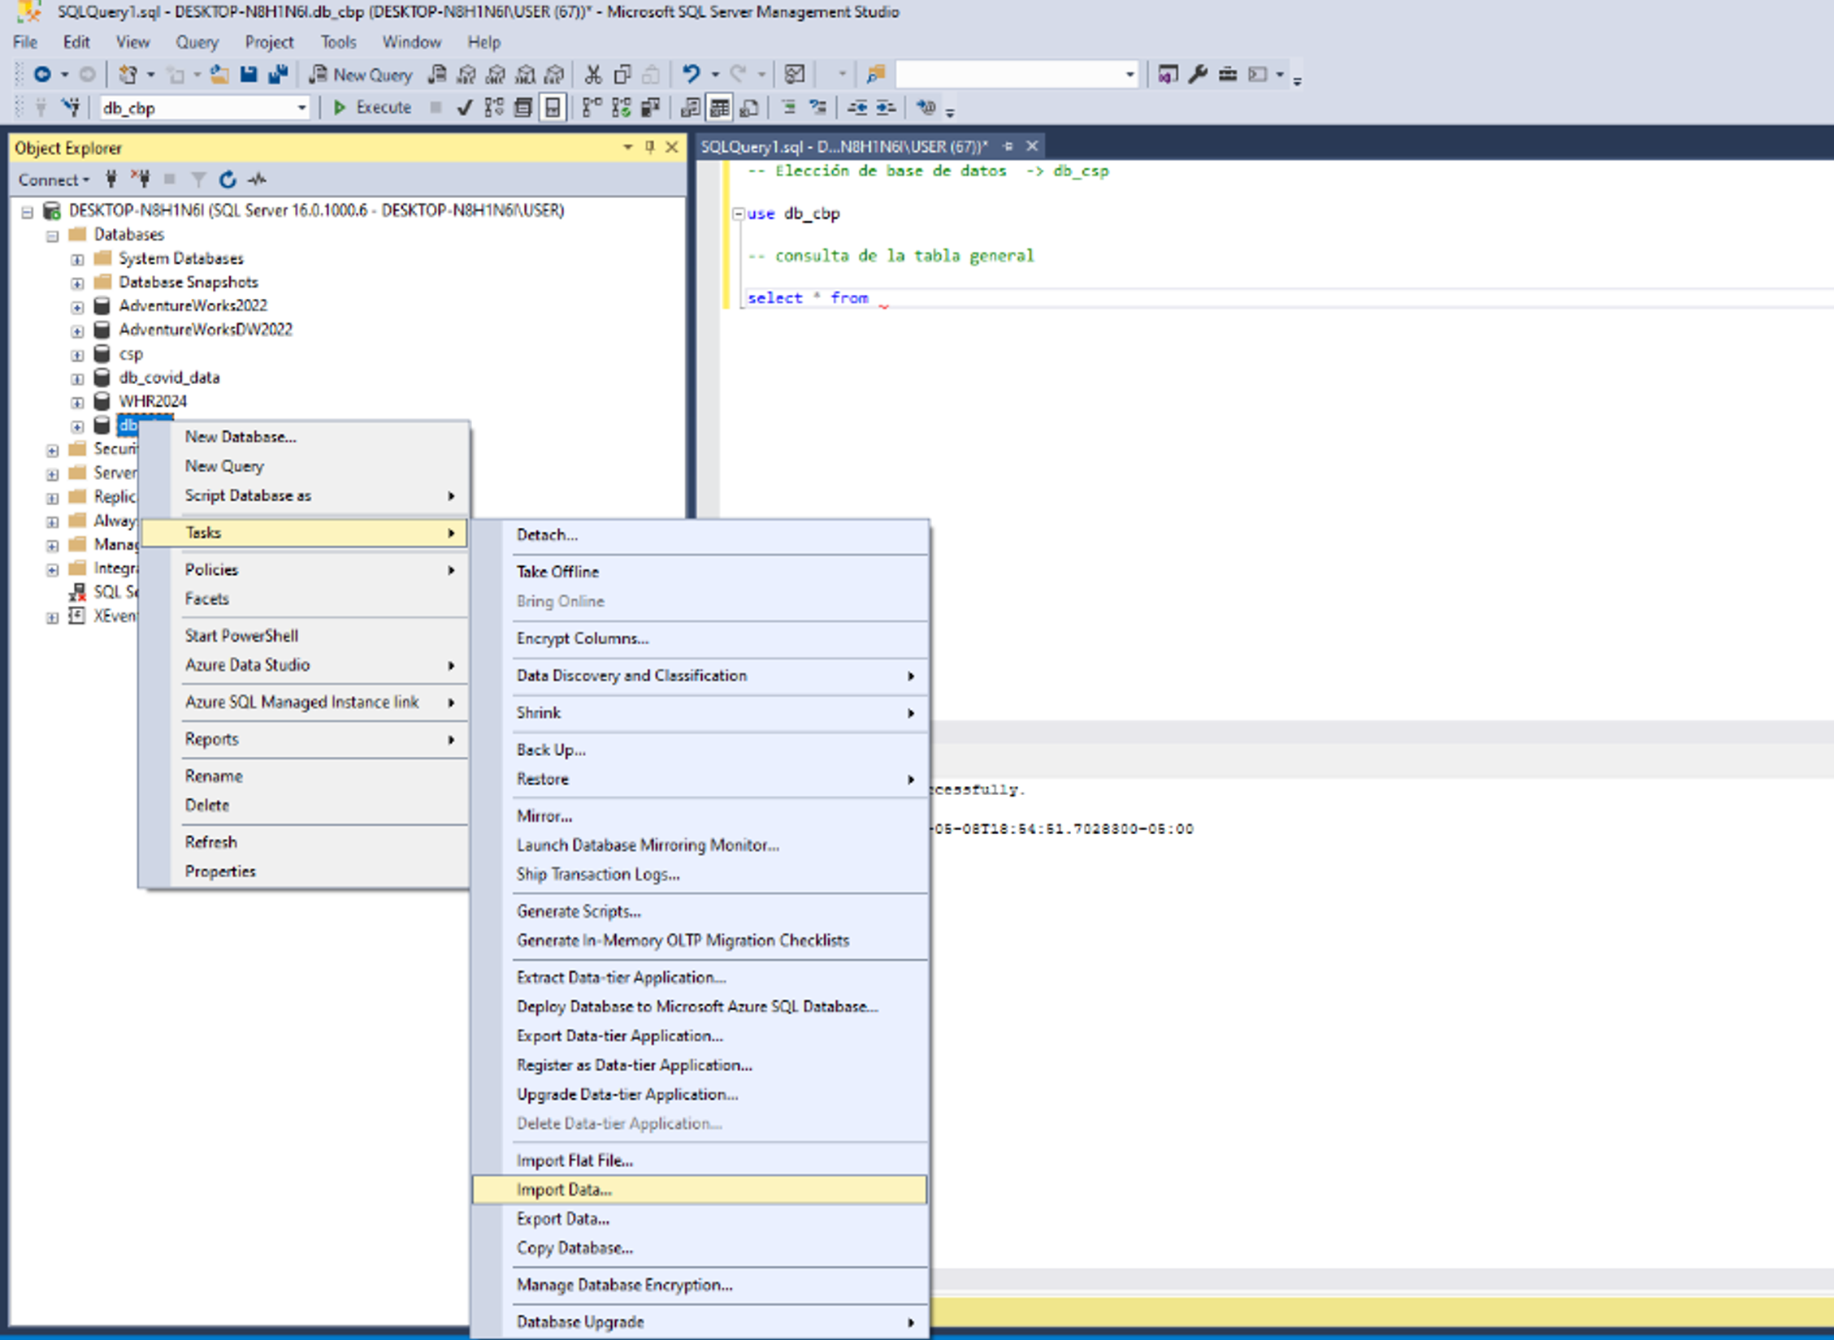Toggle Include Client Statistics
Image resolution: width=1834 pixels, height=1340 pixels.
point(650,107)
